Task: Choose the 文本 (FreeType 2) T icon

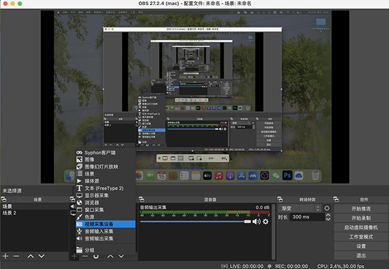Action: [79, 188]
